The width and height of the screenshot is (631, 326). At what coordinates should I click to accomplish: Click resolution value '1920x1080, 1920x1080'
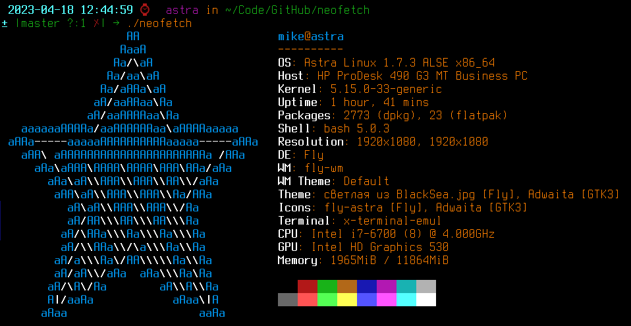point(422,142)
